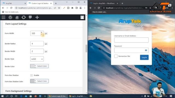Click the Form Width input field
Image resolution: width=175 pixels, height=98 pixels.
click(37, 33)
